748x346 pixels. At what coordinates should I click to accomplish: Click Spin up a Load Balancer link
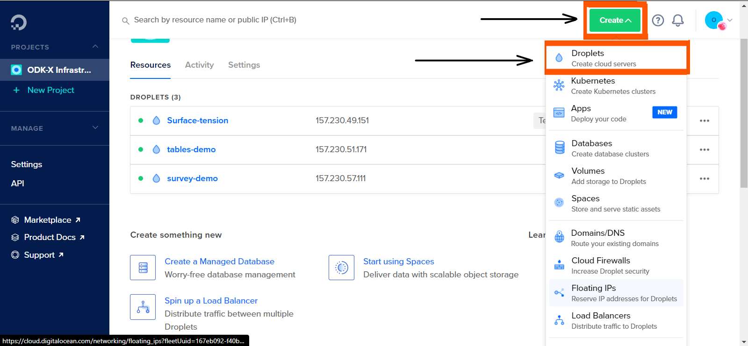click(211, 301)
